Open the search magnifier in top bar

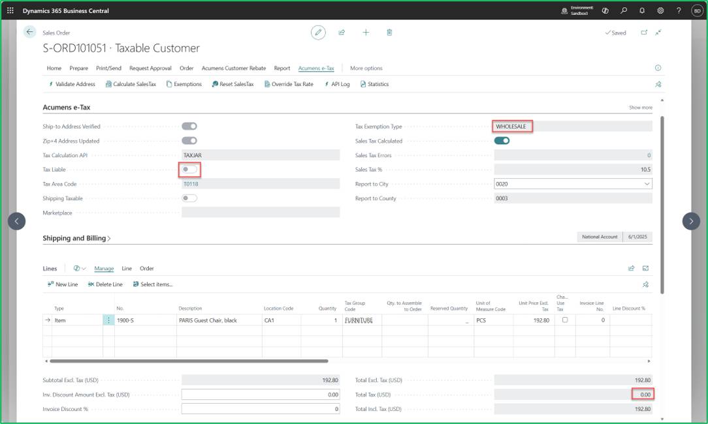coord(624,10)
